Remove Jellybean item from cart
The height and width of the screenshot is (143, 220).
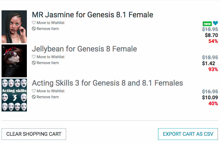[48, 63]
